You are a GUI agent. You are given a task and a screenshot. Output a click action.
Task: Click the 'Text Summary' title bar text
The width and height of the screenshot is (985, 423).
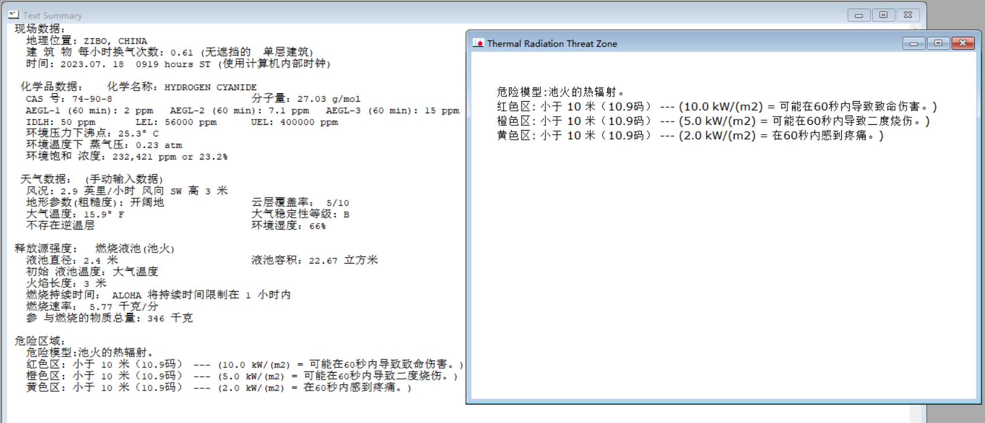pyautogui.click(x=53, y=16)
